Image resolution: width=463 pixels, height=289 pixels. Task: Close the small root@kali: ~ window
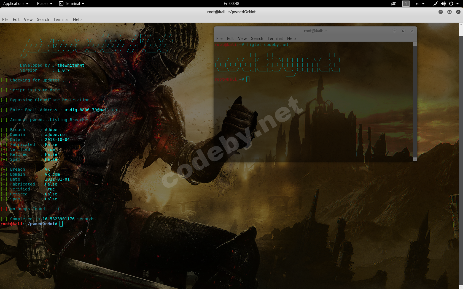412,31
